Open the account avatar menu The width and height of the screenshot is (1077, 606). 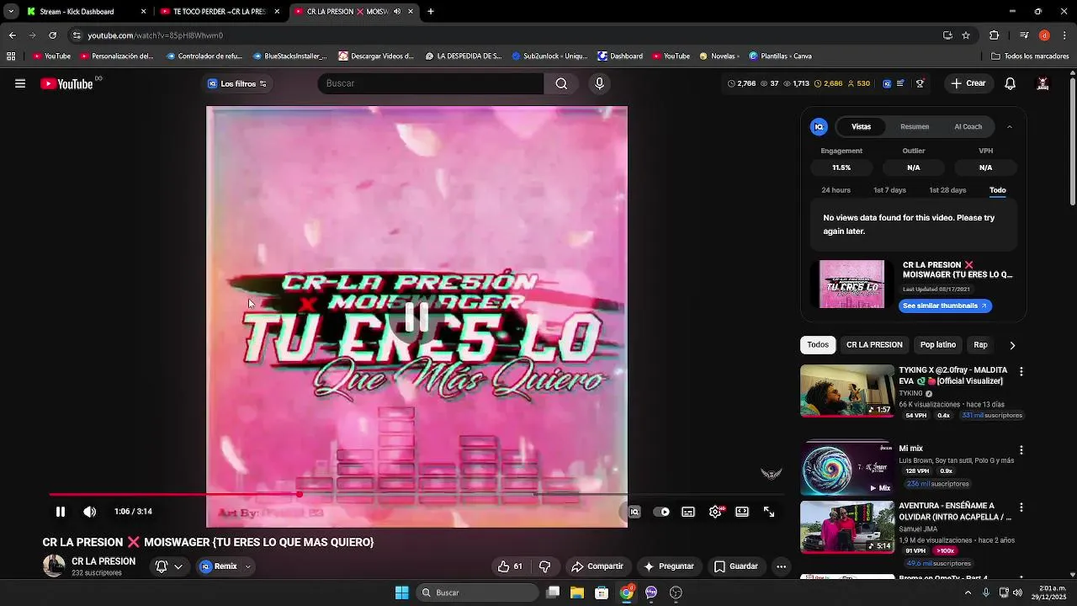click(1043, 83)
